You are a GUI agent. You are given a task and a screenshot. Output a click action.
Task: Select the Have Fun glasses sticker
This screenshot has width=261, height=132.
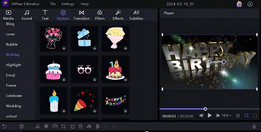pyautogui.click(x=84, y=69)
